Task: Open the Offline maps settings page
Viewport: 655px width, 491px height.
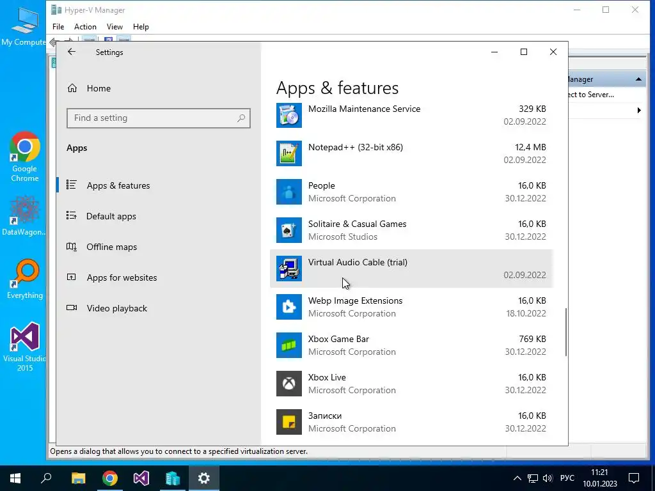Action: click(x=159, y=247)
